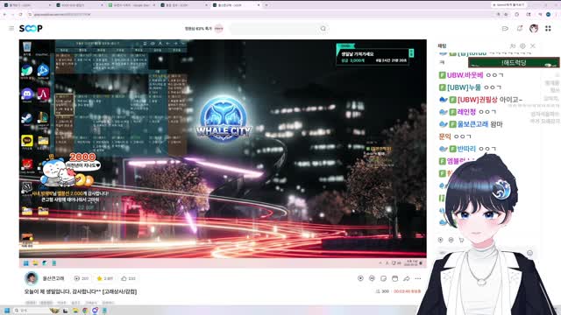Screen dimensions: 561x315
Task: Open chat settings gear icon
Action: (522, 45)
